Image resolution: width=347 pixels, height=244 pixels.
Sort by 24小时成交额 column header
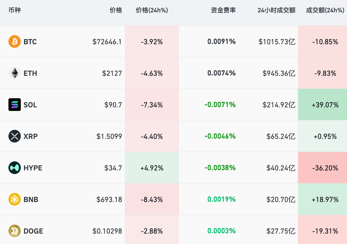(276, 10)
